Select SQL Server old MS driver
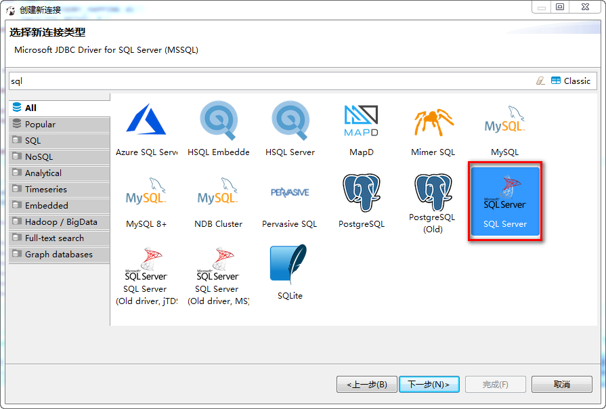 (x=218, y=275)
